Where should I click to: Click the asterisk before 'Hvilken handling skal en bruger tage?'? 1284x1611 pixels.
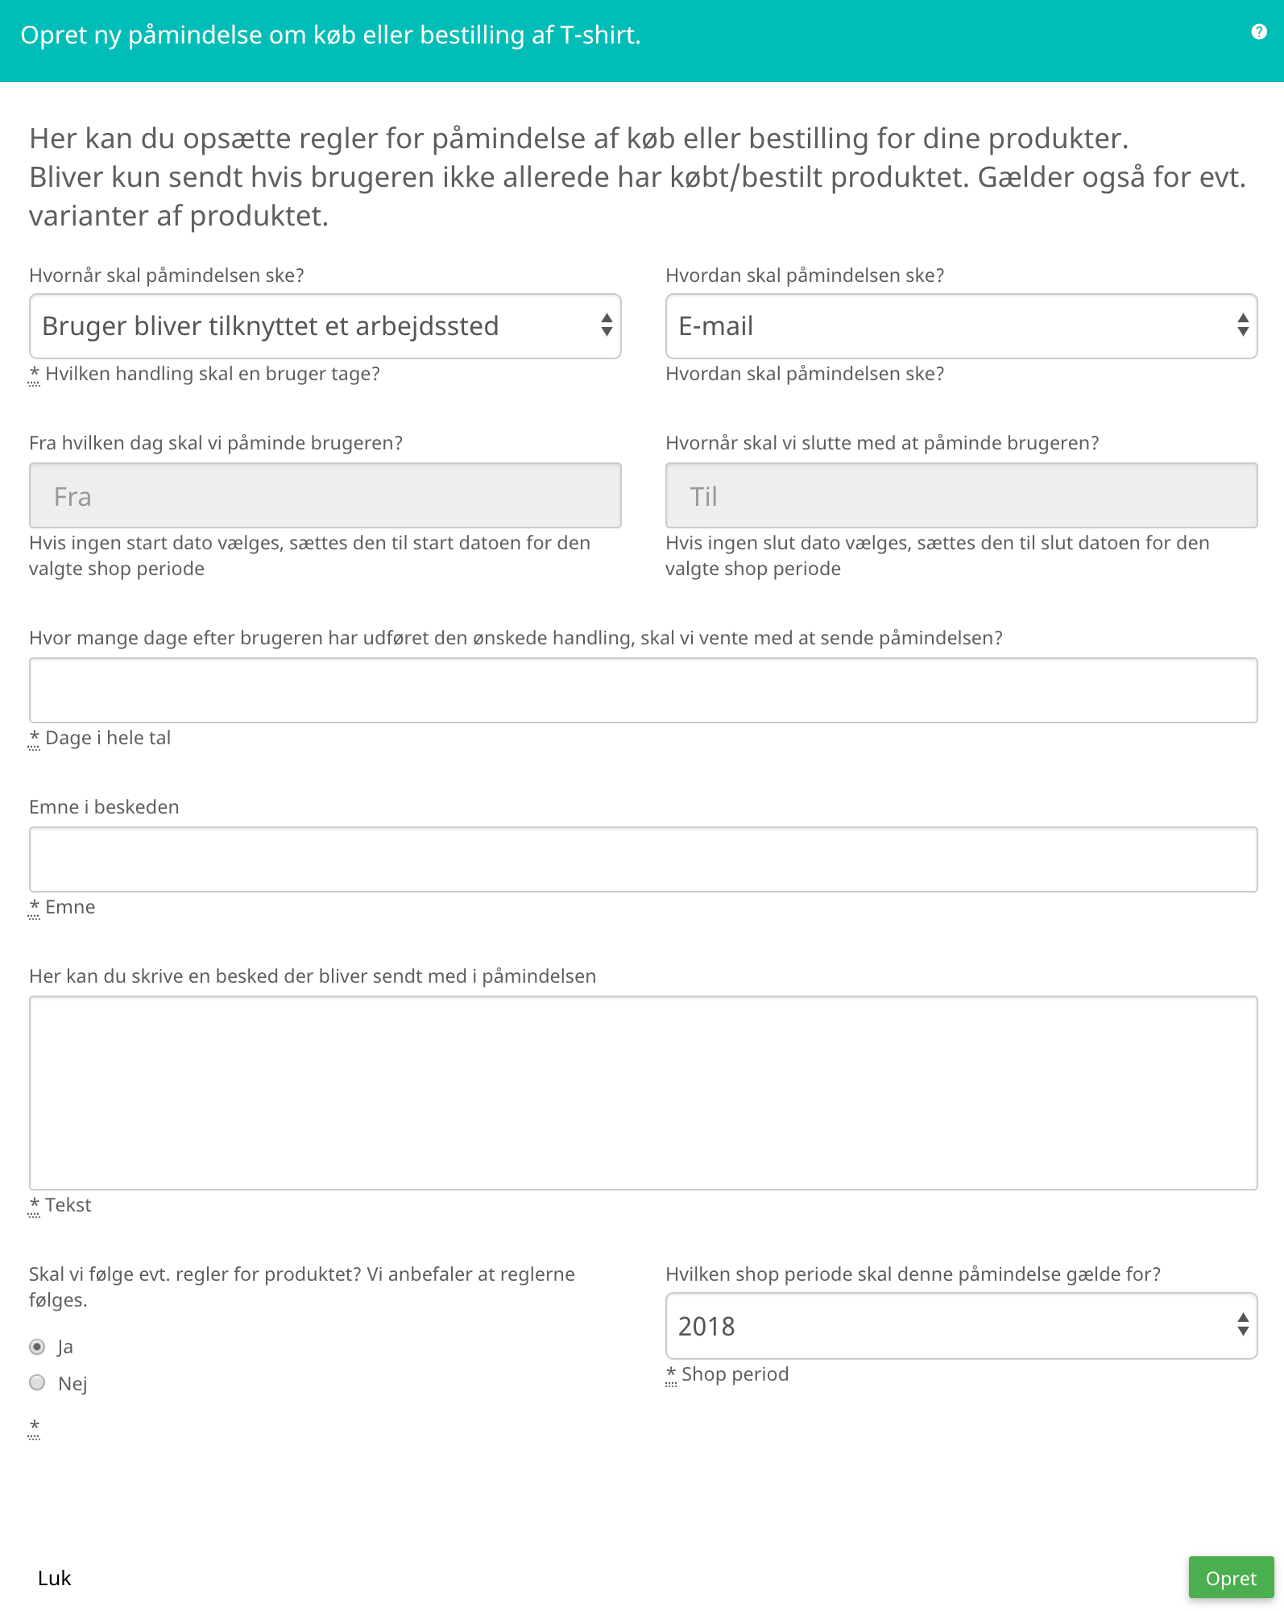click(x=34, y=375)
